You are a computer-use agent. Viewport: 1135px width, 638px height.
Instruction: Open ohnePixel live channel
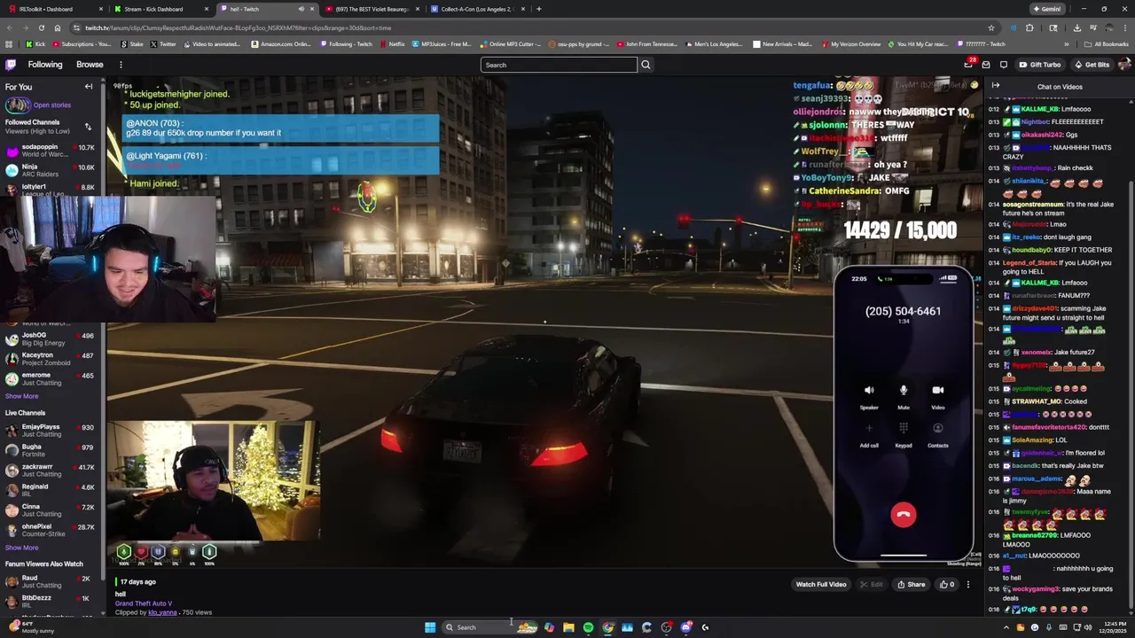51,530
